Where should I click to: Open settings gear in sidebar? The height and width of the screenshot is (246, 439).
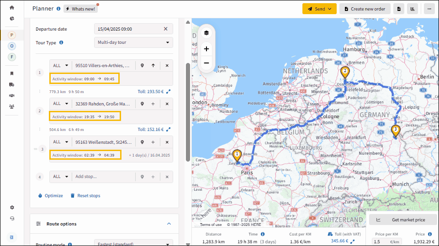click(12, 207)
